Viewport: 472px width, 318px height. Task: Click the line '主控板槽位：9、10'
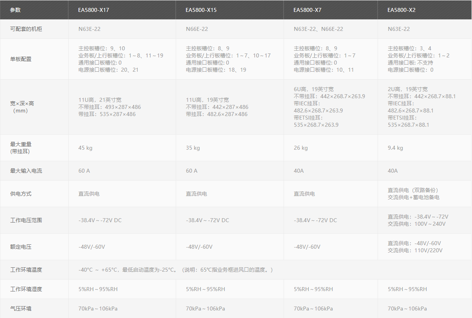click(102, 48)
